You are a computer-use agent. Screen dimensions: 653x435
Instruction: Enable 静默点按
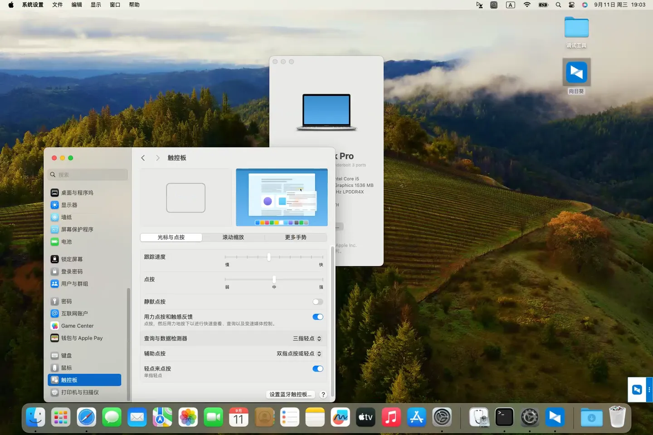[317, 302]
